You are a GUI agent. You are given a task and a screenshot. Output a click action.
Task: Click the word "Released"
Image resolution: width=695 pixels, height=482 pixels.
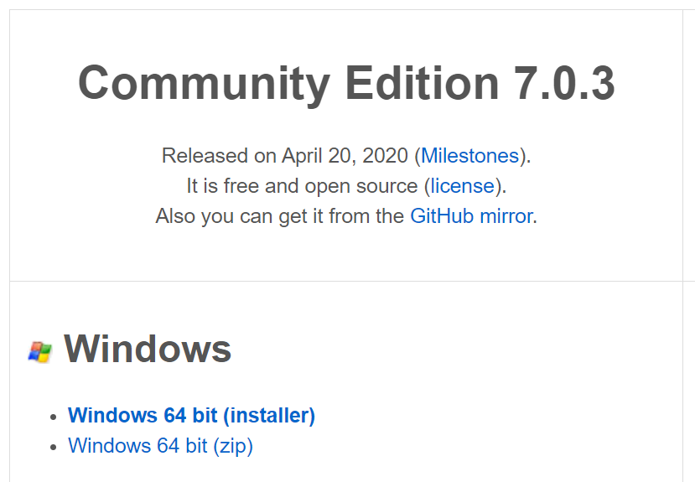(205, 156)
